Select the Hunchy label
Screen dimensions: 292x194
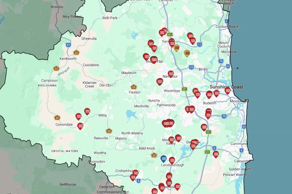click(154, 100)
